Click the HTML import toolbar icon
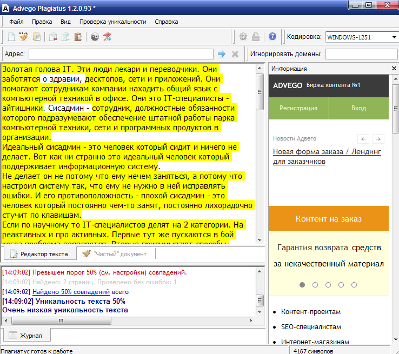399x354 pixels. tap(24, 37)
